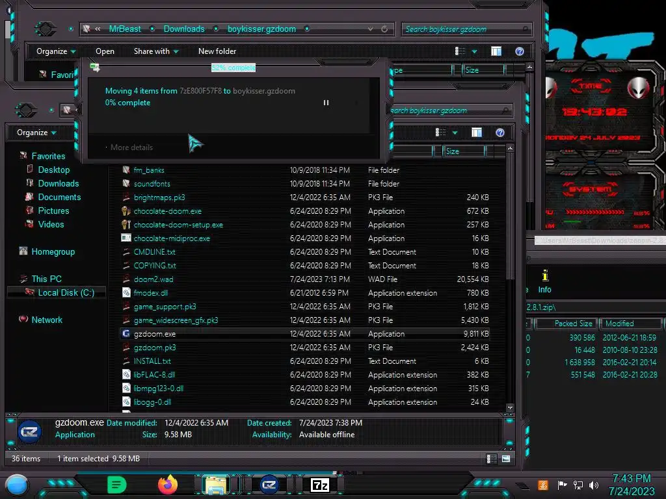
Task: Click gzdoom.exe application icon in list
Action: (126, 334)
